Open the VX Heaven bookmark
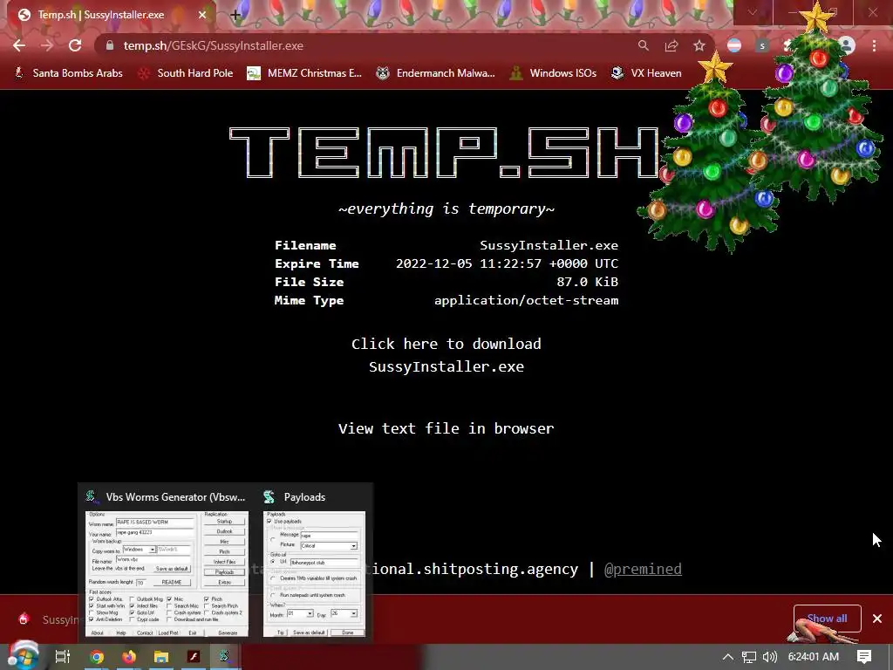The image size is (893, 670). click(x=646, y=73)
